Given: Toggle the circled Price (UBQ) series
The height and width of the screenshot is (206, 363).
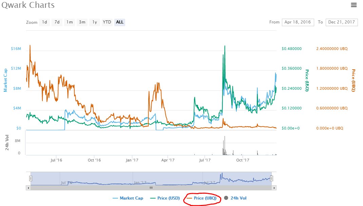Looking at the screenshot, I should point(203,198).
